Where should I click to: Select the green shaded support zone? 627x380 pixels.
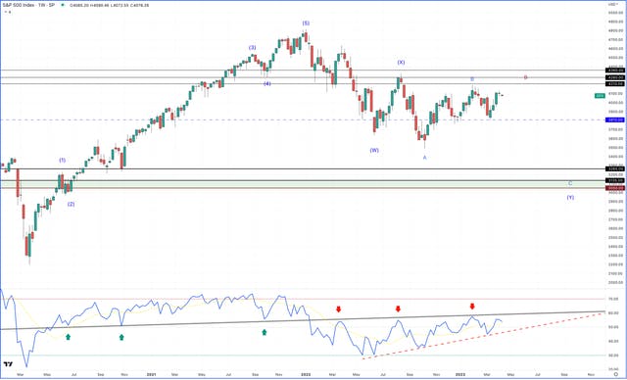[x=303, y=184]
